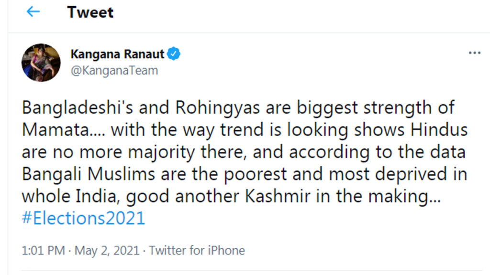This screenshot has width=490, height=275.
Task: Open the @KanganaTeam handle link
Action: click(114, 71)
